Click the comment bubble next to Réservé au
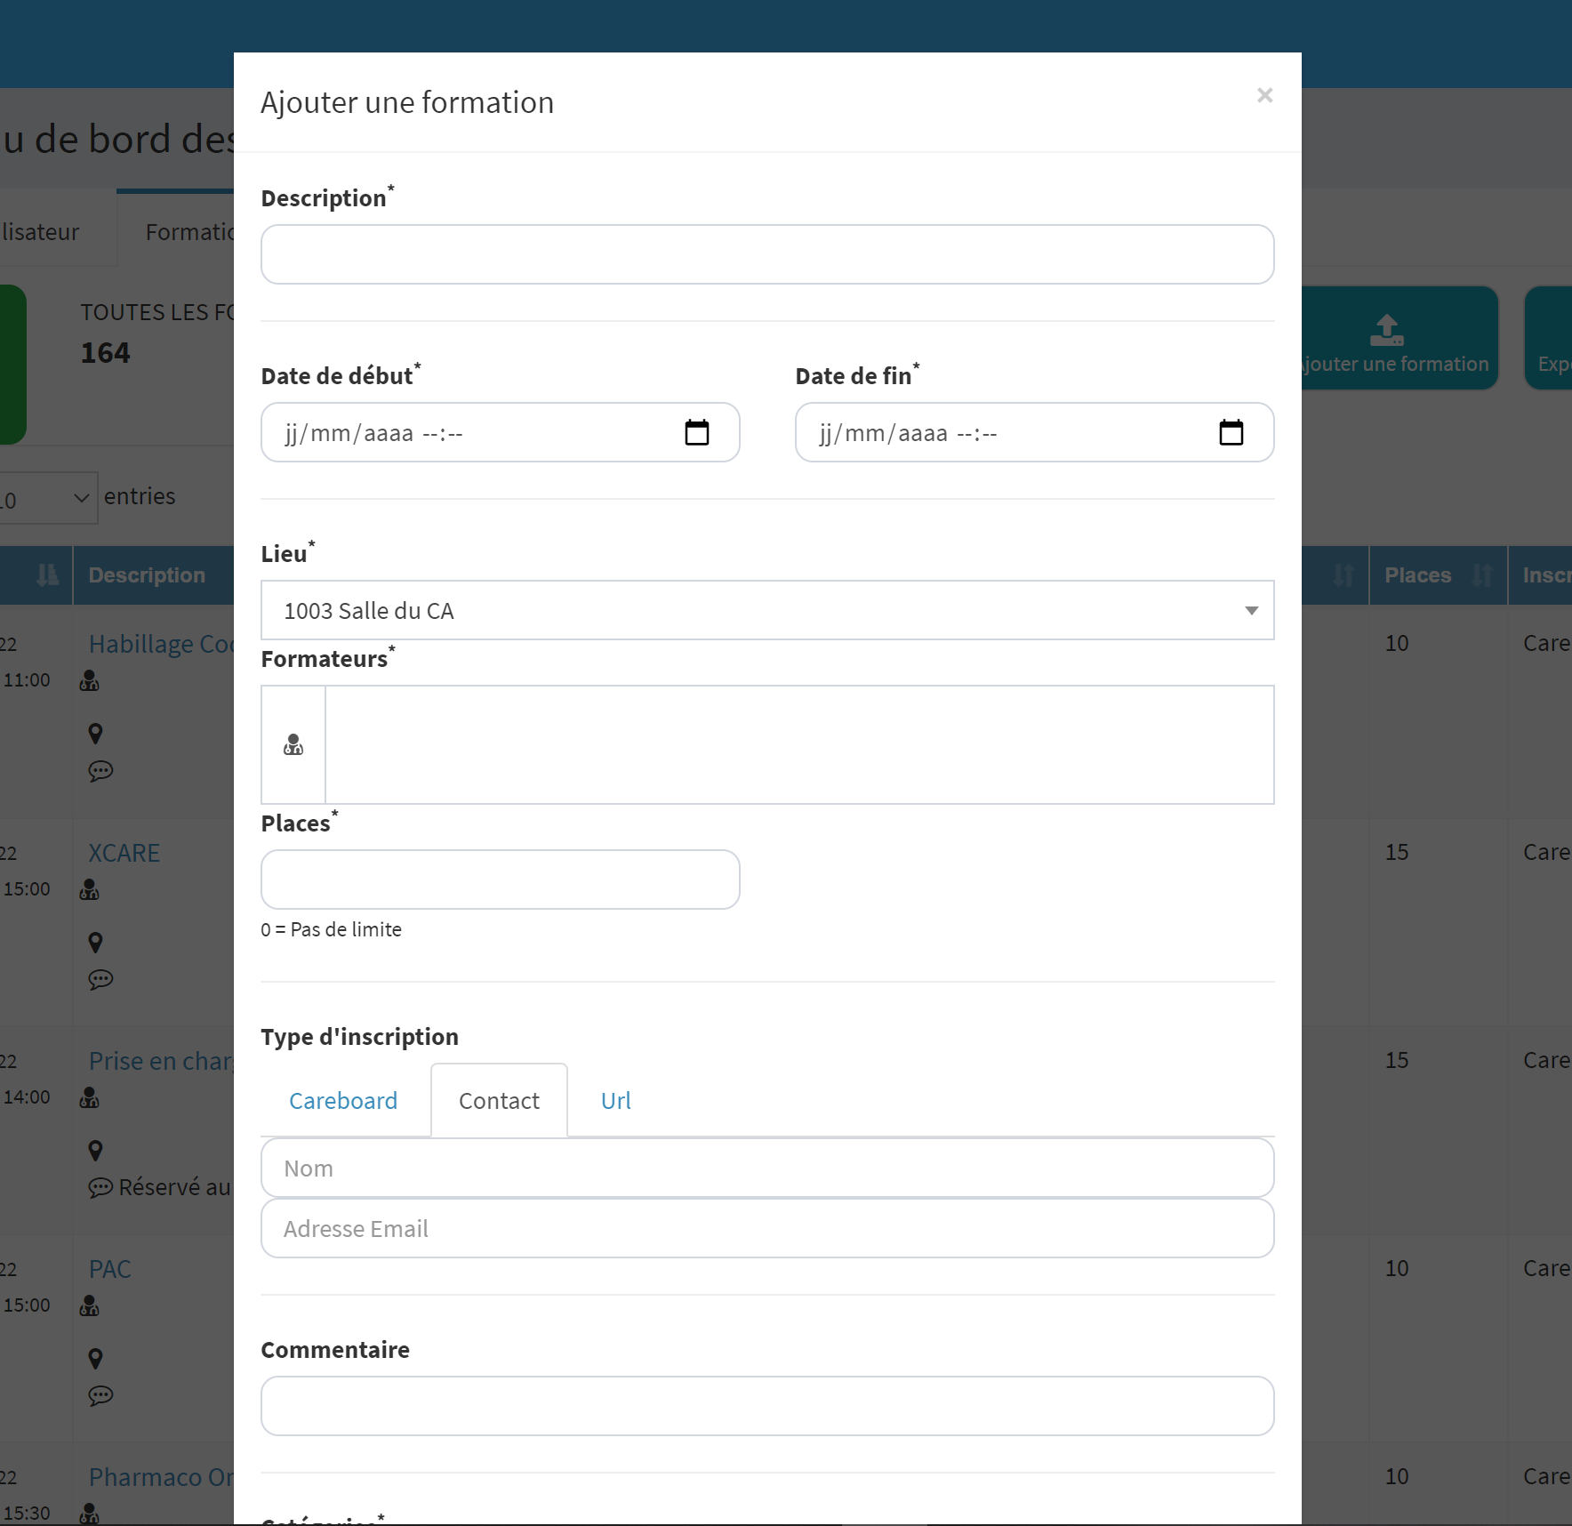Image resolution: width=1572 pixels, height=1526 pixels. [x=100, y=1188]
